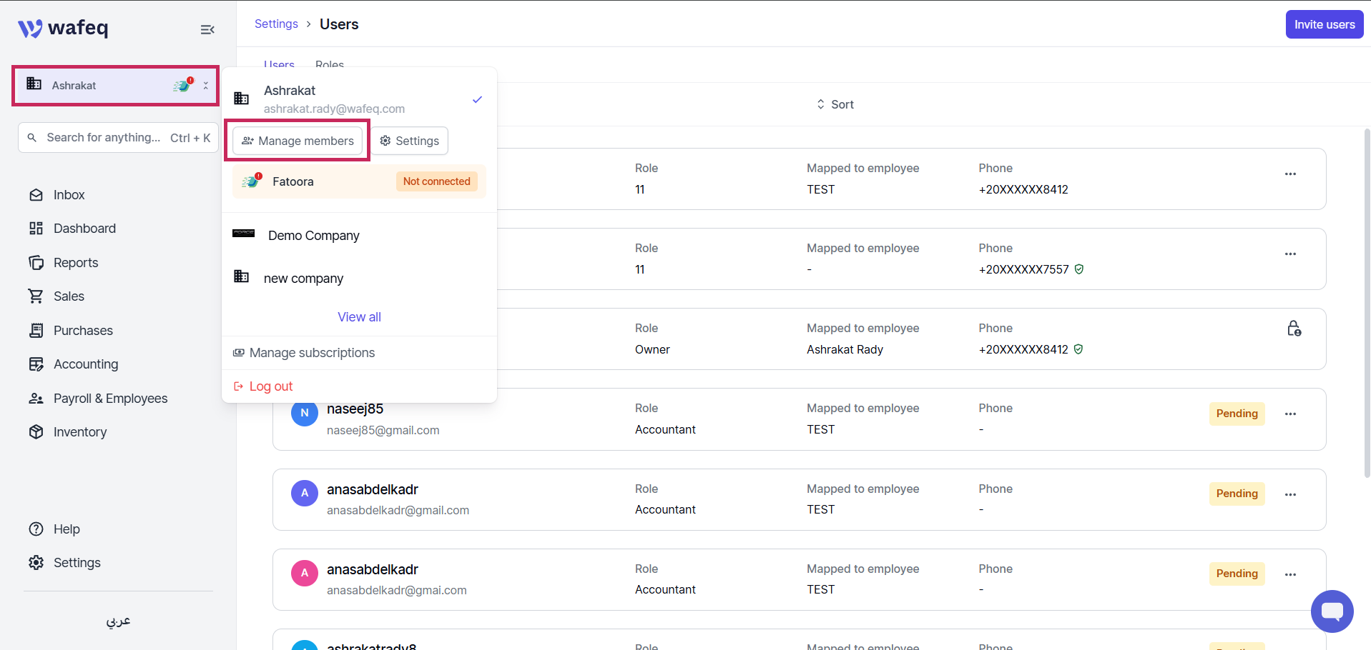This screenshot has width=1371, height=650.
Task: Click the new company building icon
Action: click(x=242, y=276)
